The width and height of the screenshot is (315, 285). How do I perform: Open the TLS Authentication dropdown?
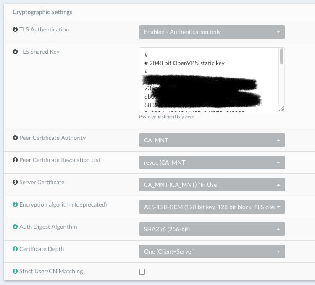212,32
